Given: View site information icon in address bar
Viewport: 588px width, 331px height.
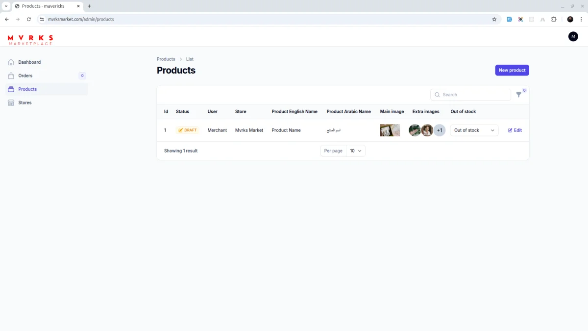Looking at the screenshot, I should coord(42,20).
